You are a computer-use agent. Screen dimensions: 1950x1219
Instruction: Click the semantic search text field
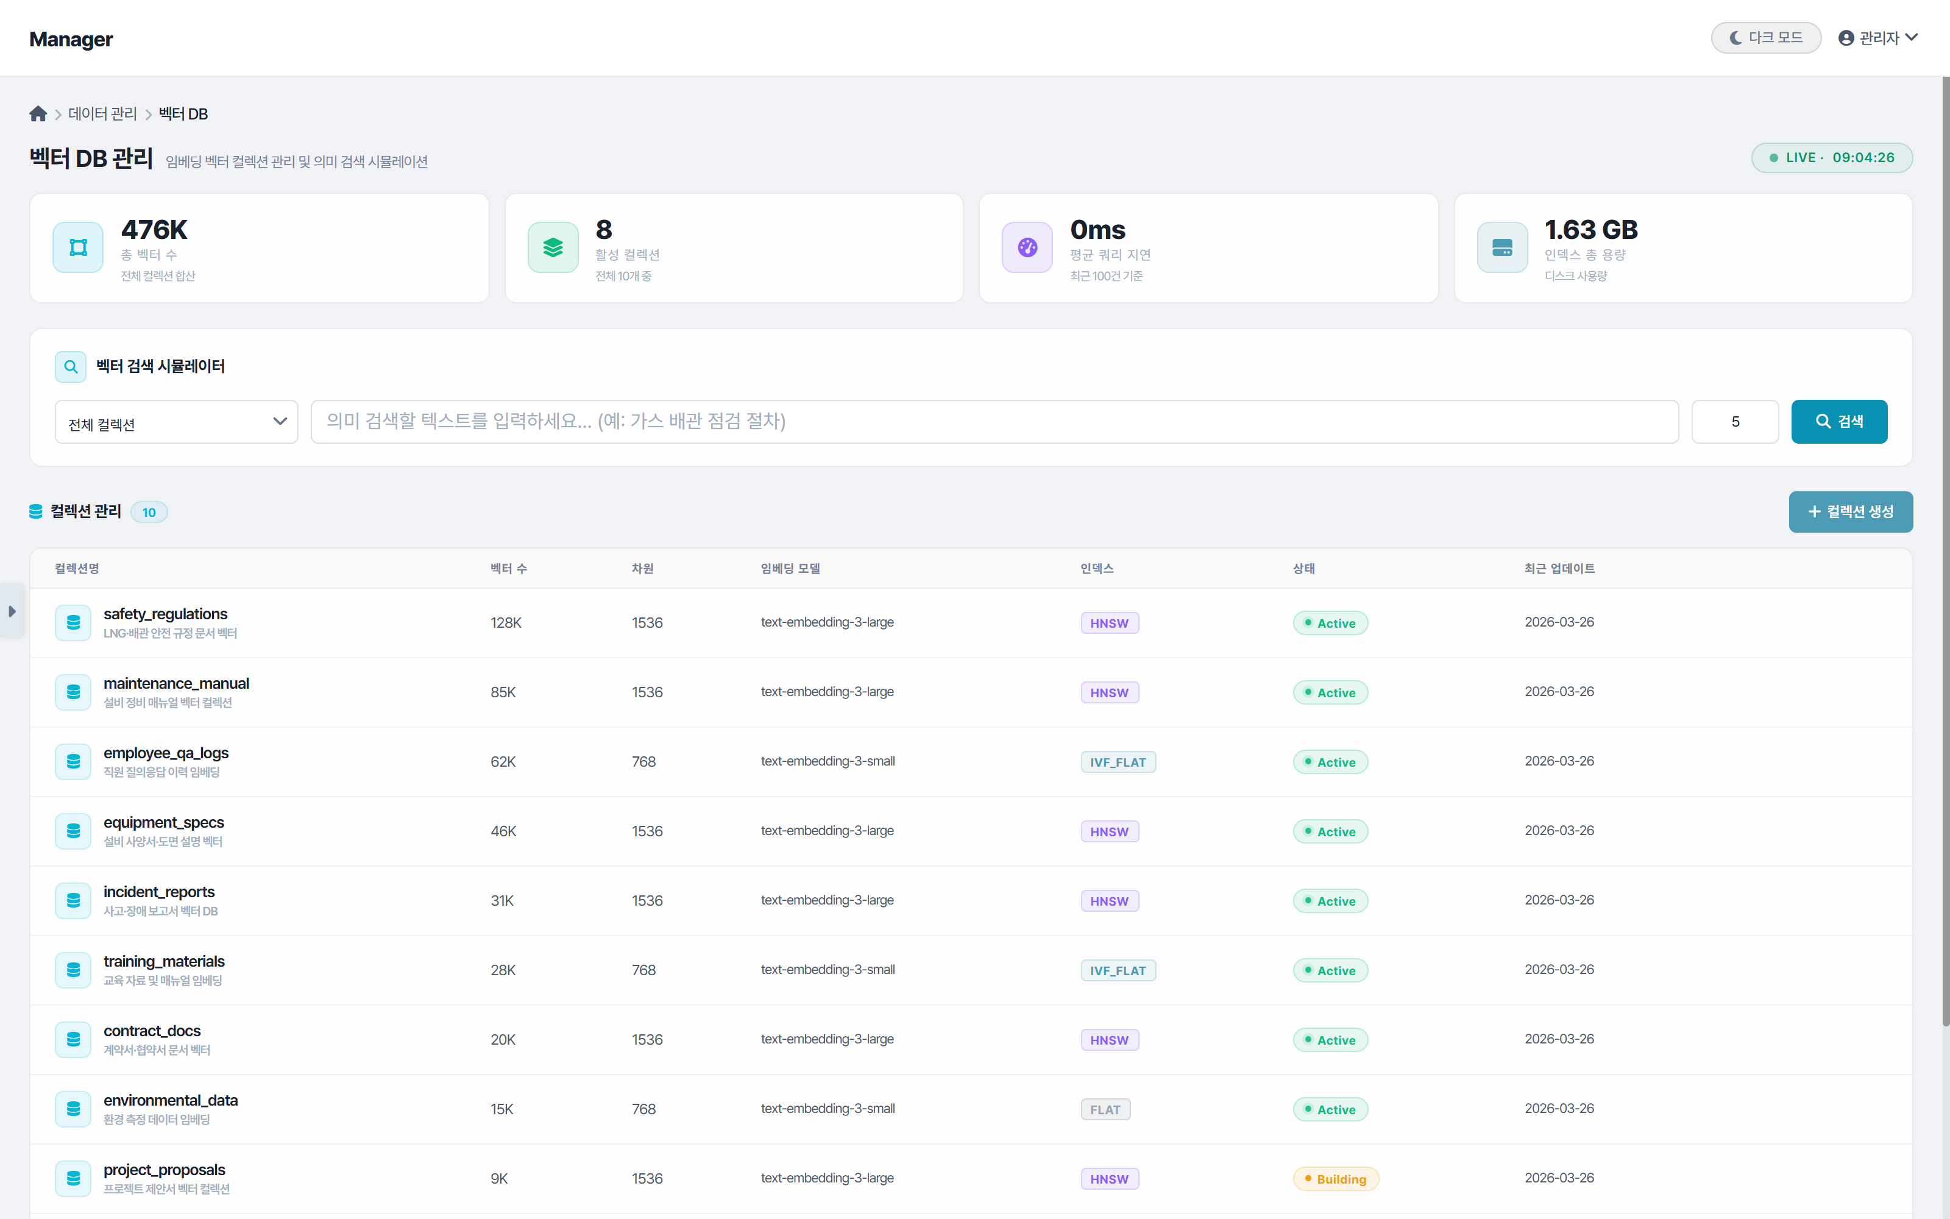click(993, 422)
